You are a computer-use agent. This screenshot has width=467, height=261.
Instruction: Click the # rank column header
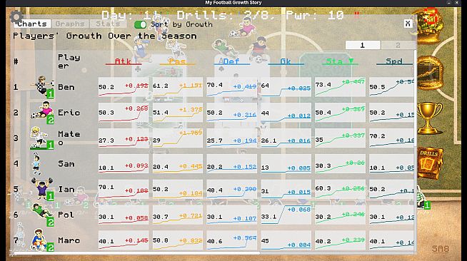click(x=16, y=61)
